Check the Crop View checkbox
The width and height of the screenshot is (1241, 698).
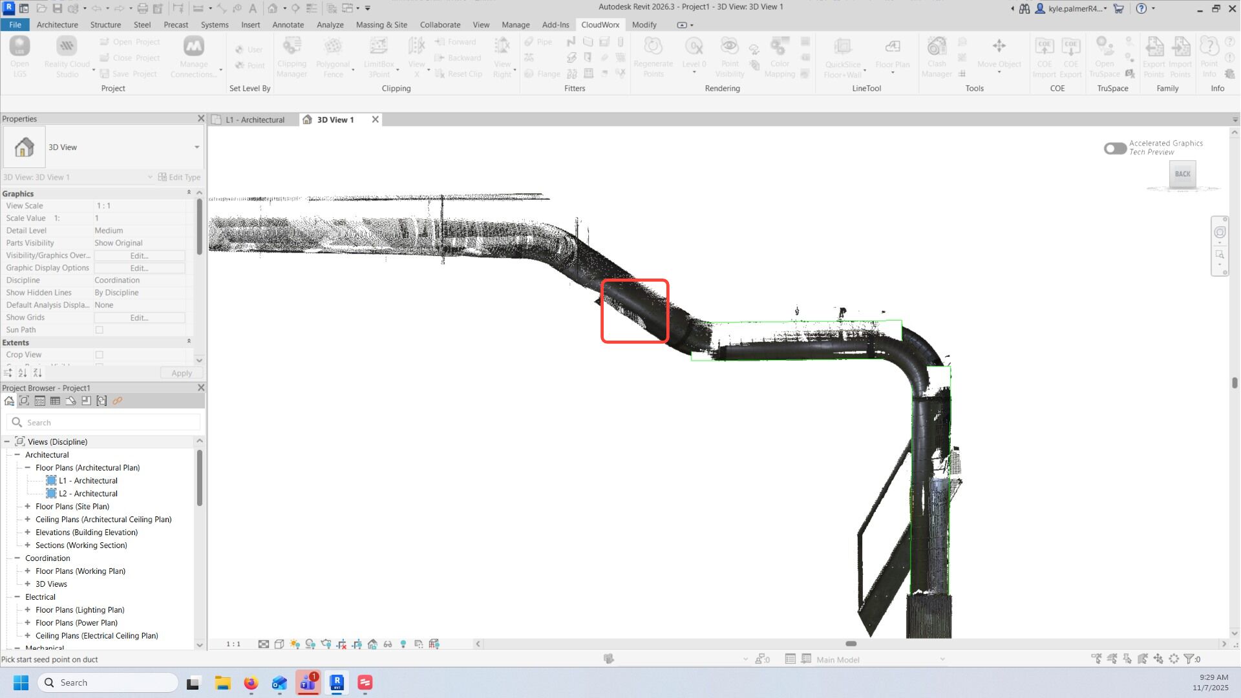point(100,355)
